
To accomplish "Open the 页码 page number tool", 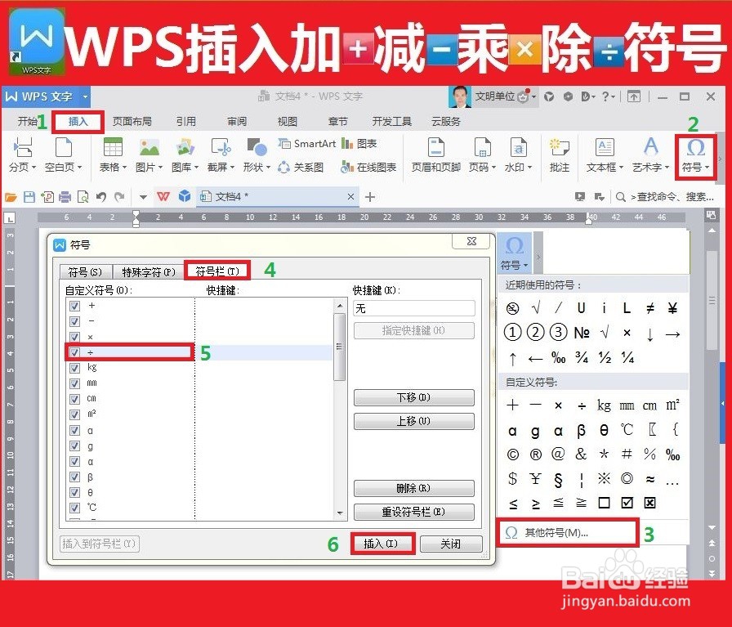I will (482, 155).
